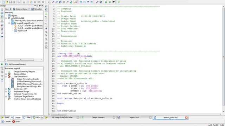Click the right arrow to scroll panel tabs
Image resolution: width=225 pixels, height=126 pixels.
pos(42,118)
